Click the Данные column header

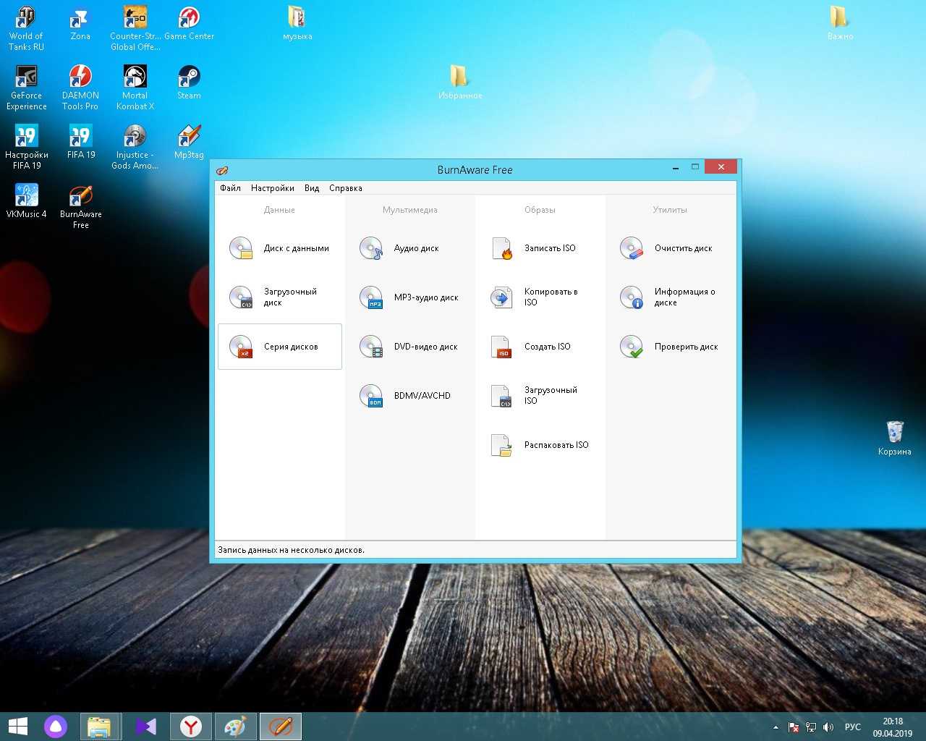(x=279, y=210)
